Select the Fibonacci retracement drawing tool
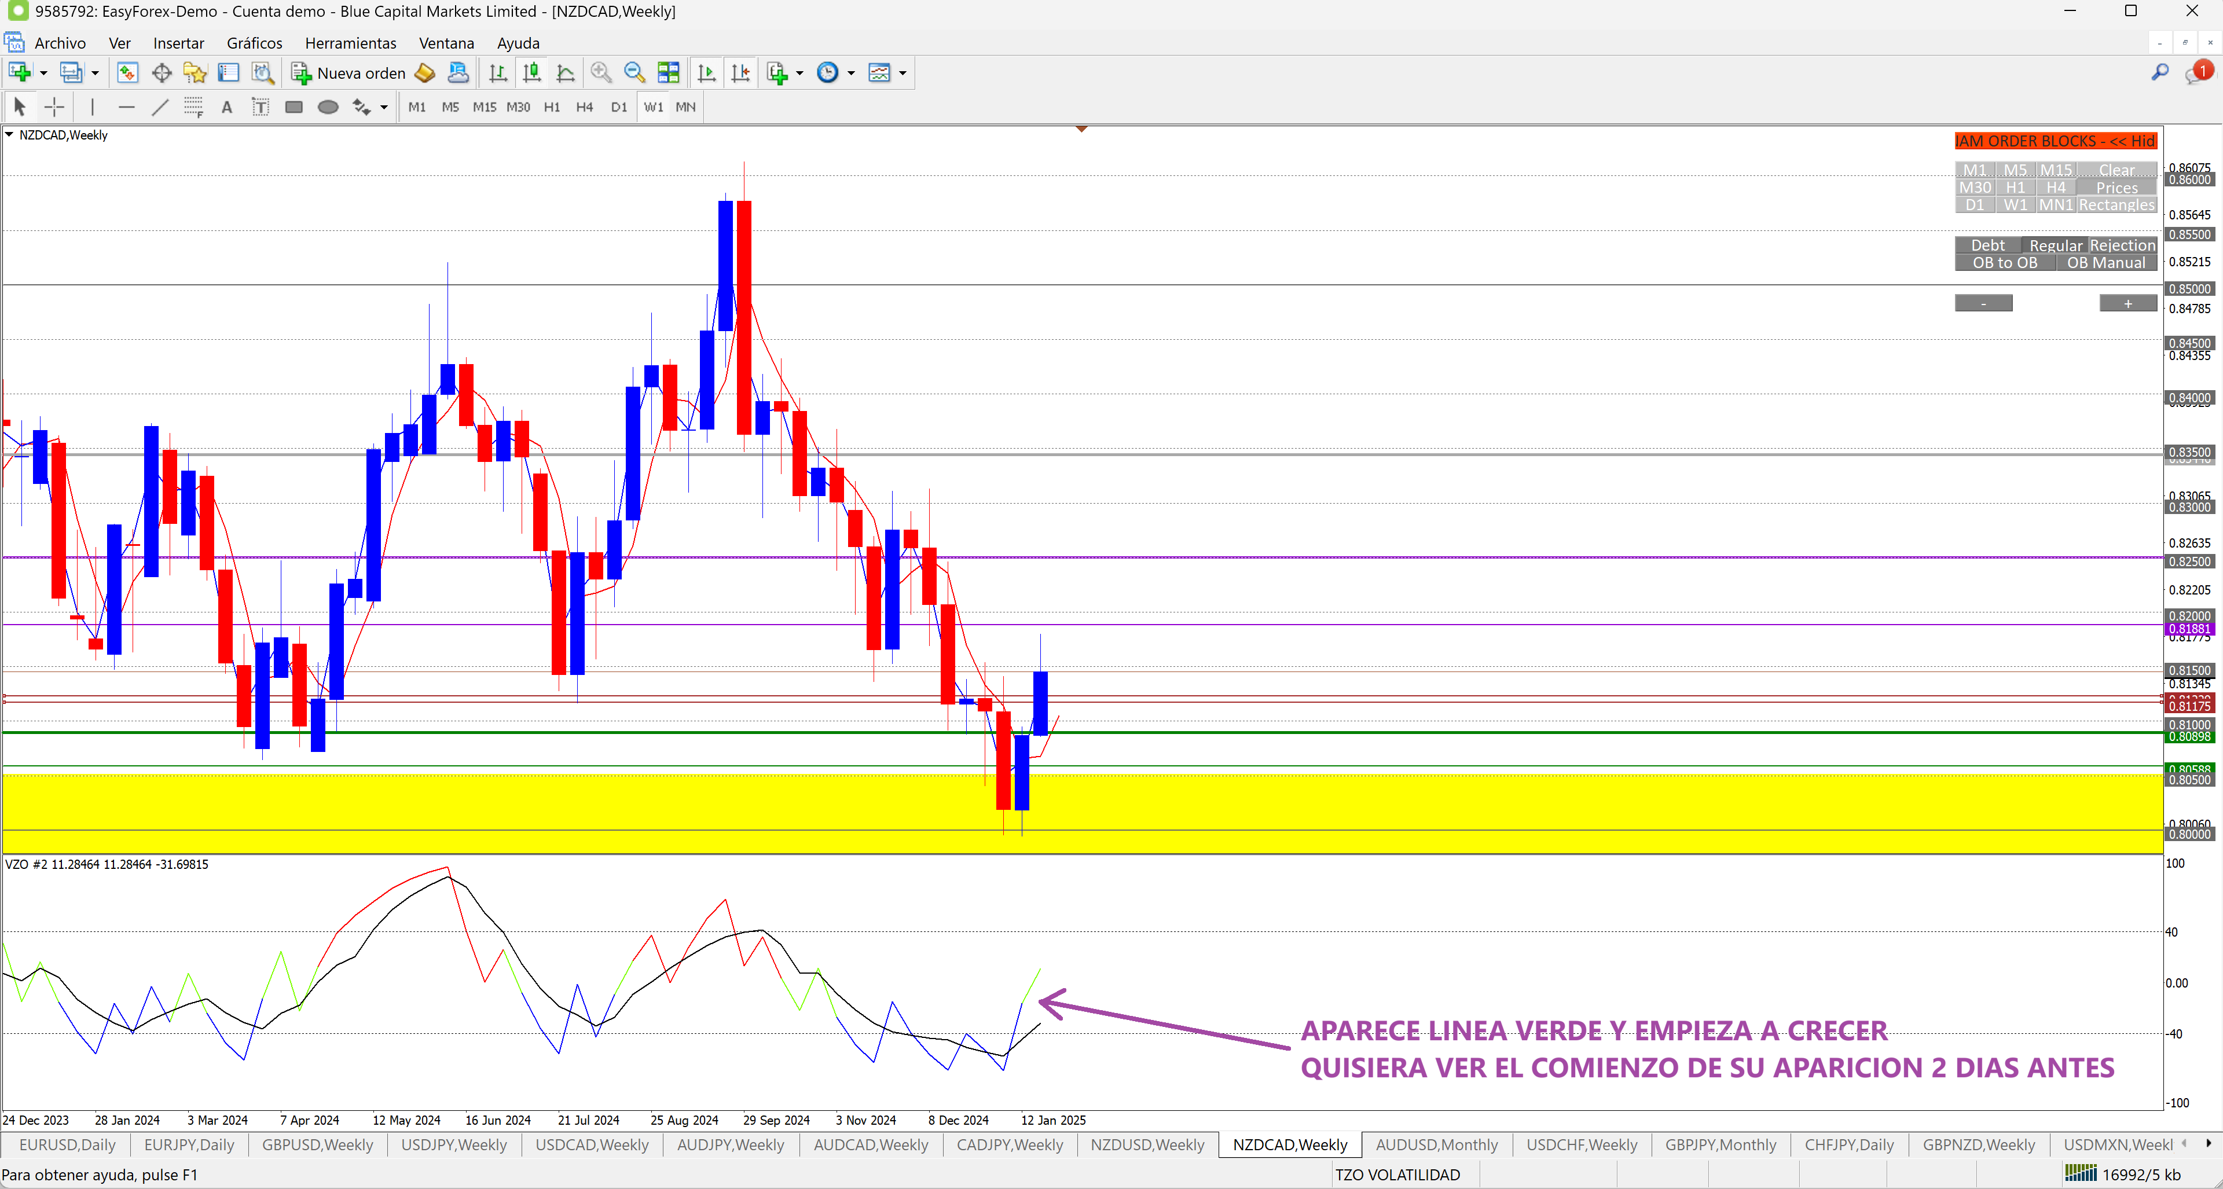 (x=192, y=107)
